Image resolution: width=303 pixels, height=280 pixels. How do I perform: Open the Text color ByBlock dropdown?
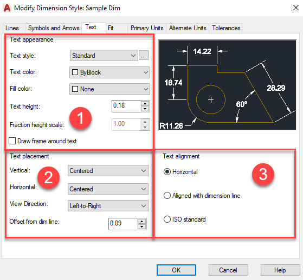(x=109, y=72)
